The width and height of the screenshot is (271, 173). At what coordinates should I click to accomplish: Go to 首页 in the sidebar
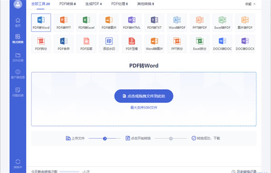tap(18, 23)
